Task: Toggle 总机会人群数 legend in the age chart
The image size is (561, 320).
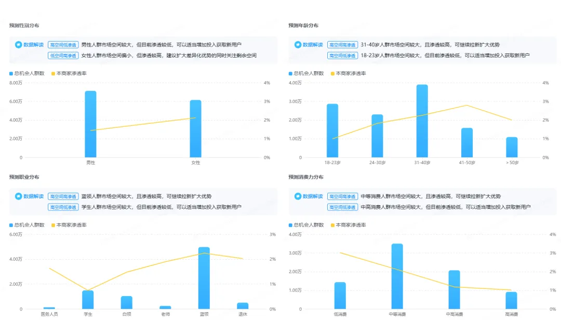Action: tap(306, 73)
